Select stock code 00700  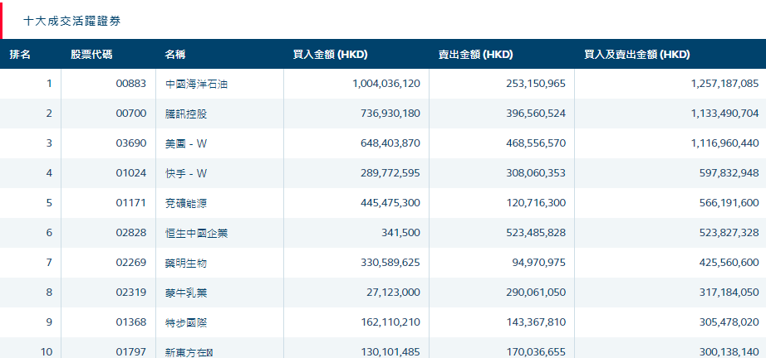[131, 114]
